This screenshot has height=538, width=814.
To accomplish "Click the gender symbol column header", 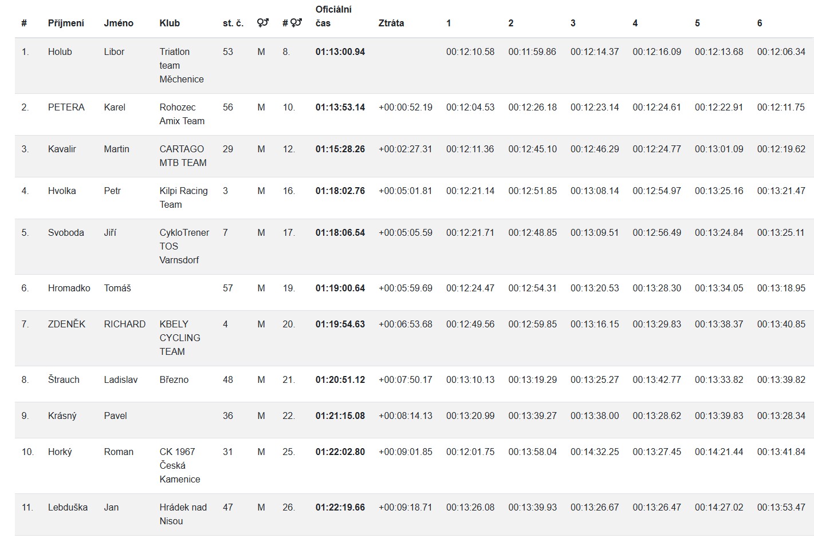I will [x=262, y=23].
